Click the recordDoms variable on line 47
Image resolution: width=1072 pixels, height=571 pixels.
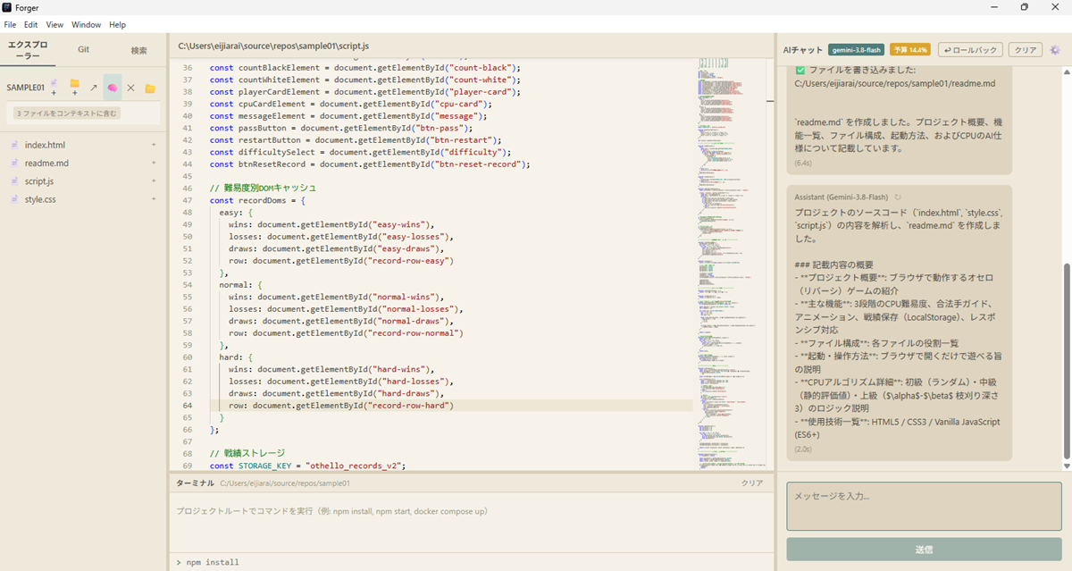263,200
